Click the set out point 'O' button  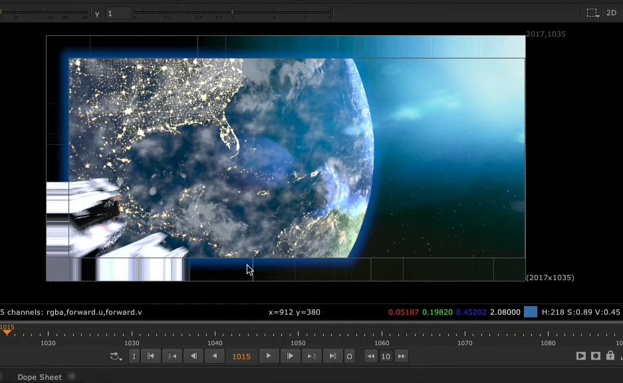click(x=350, y=356)
